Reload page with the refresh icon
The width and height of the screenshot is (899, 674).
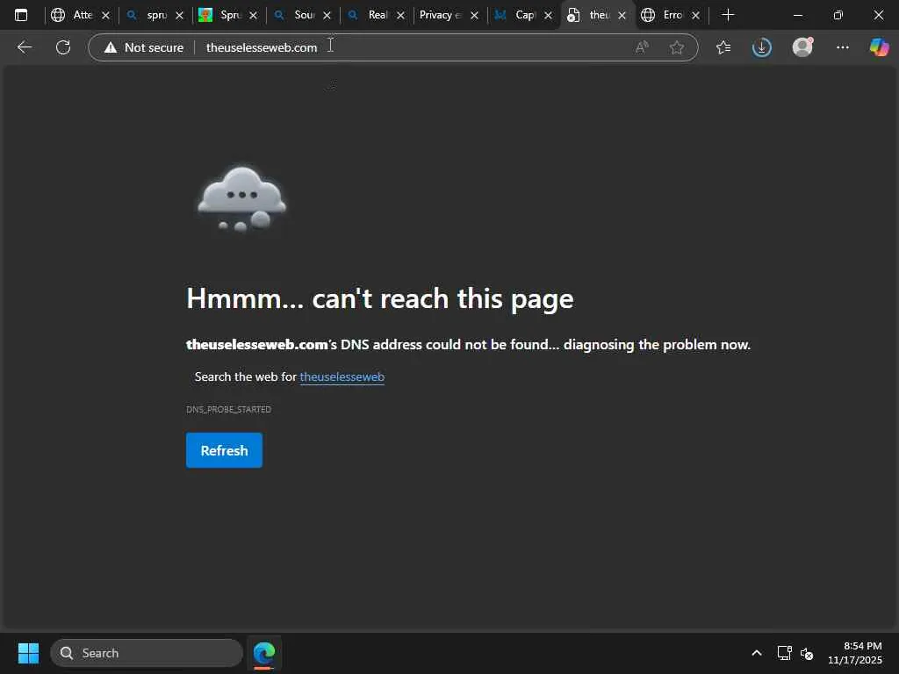tap(63, 47)
